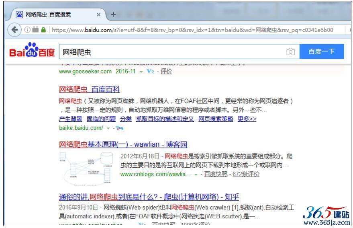Close the 网络爬虫_百度搜索 tab
353x228 pixels.
click(98, 14)
